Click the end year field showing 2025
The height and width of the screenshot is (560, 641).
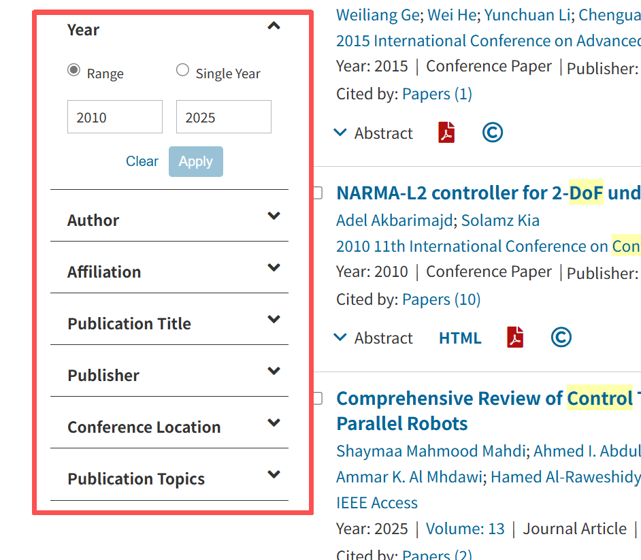(x=223, y=117)
